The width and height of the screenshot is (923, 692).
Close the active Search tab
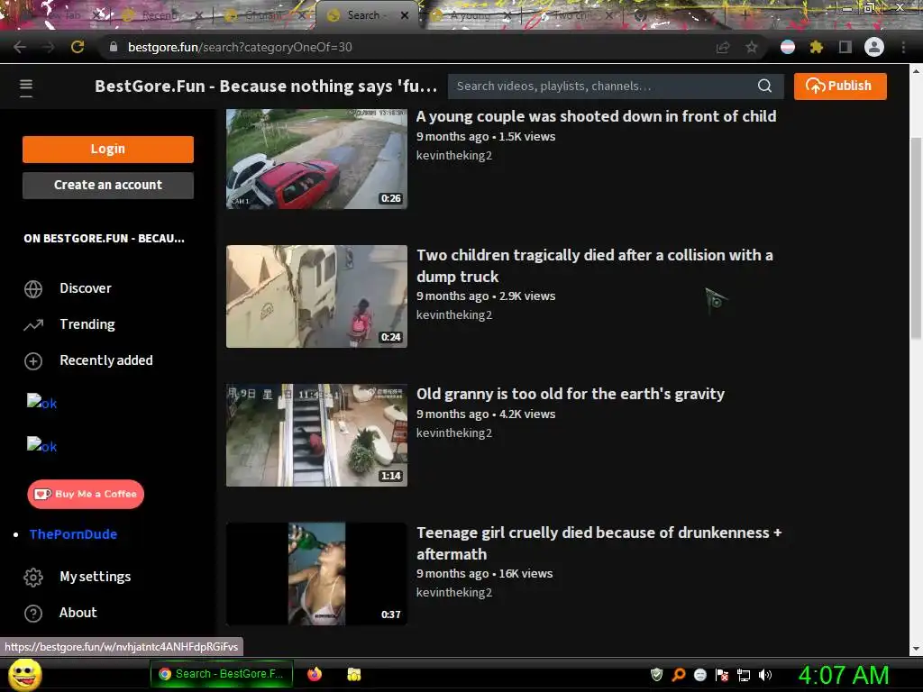pos(405,15)
